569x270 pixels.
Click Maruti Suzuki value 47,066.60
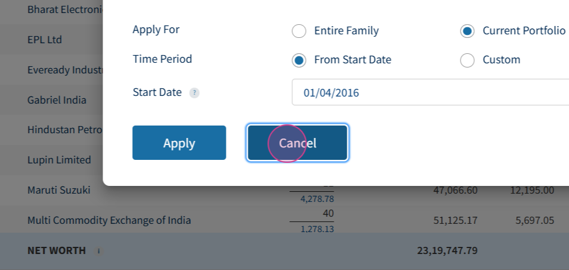coord(455,190)
